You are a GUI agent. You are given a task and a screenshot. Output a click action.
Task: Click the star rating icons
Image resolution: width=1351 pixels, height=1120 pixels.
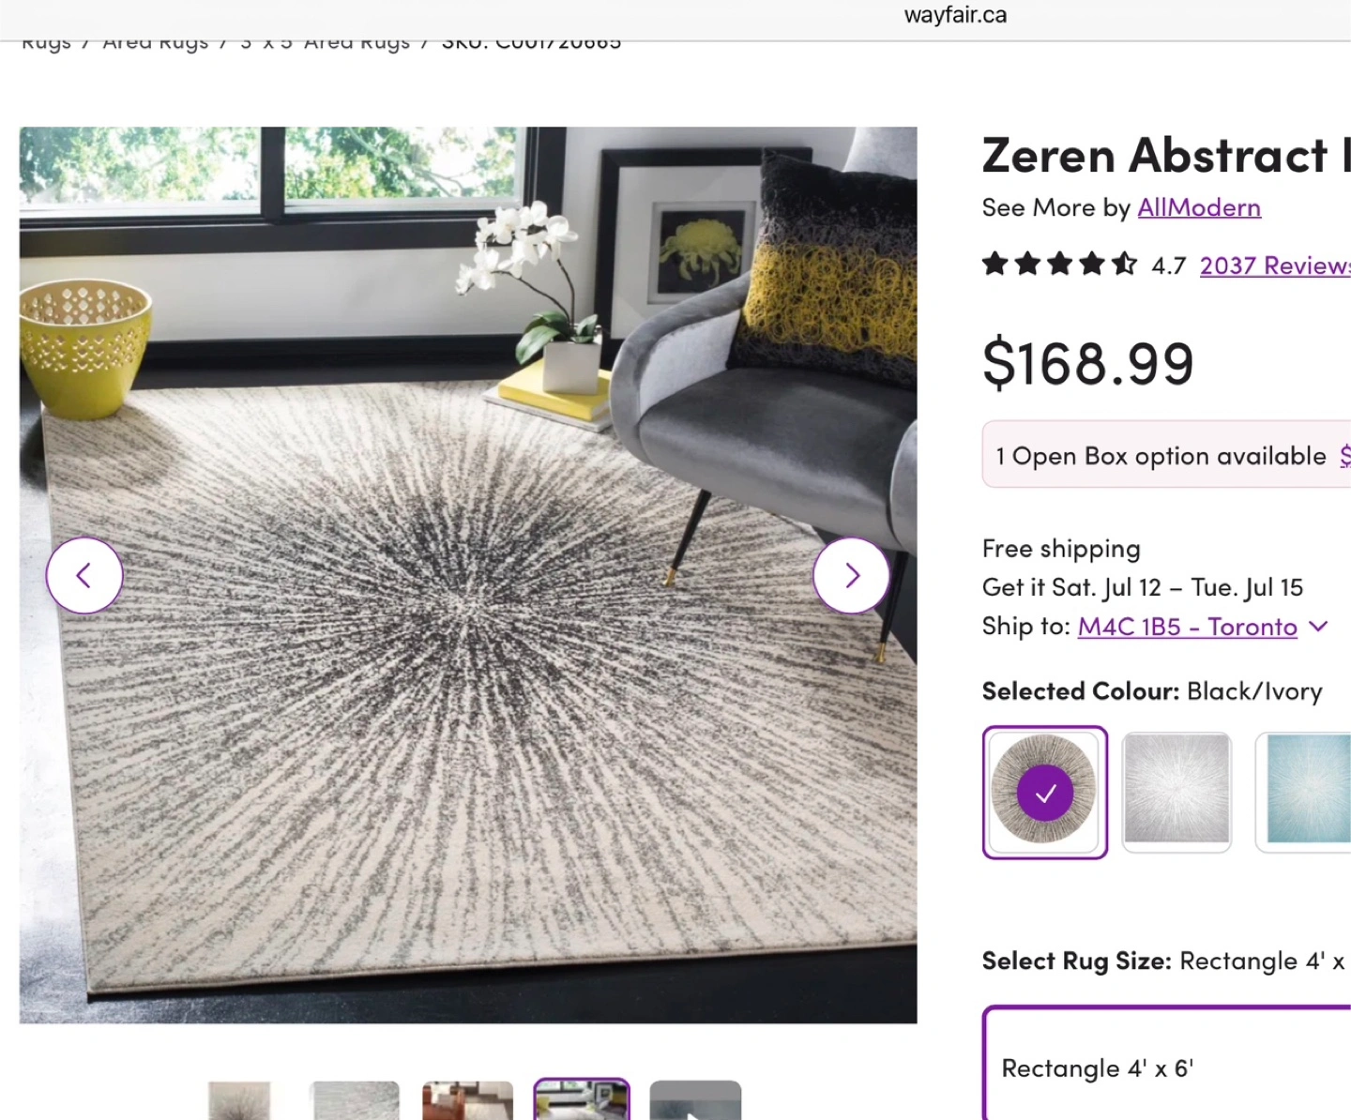coord(1060,265)
